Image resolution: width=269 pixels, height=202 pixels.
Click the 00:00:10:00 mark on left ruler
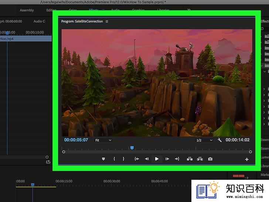click(35, 32)
